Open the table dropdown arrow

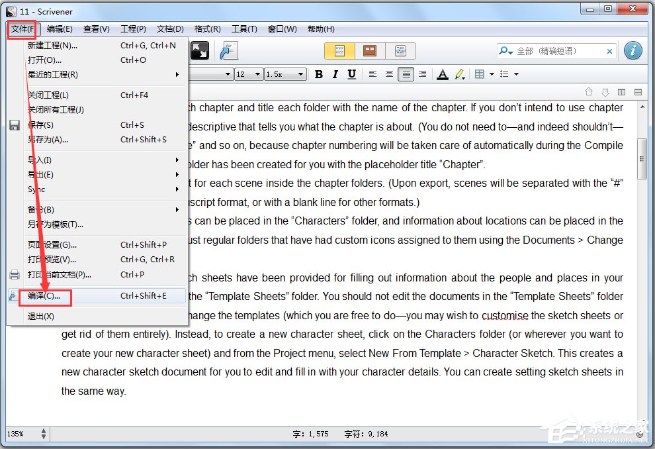pyautogui.click(x=492, y=74)
